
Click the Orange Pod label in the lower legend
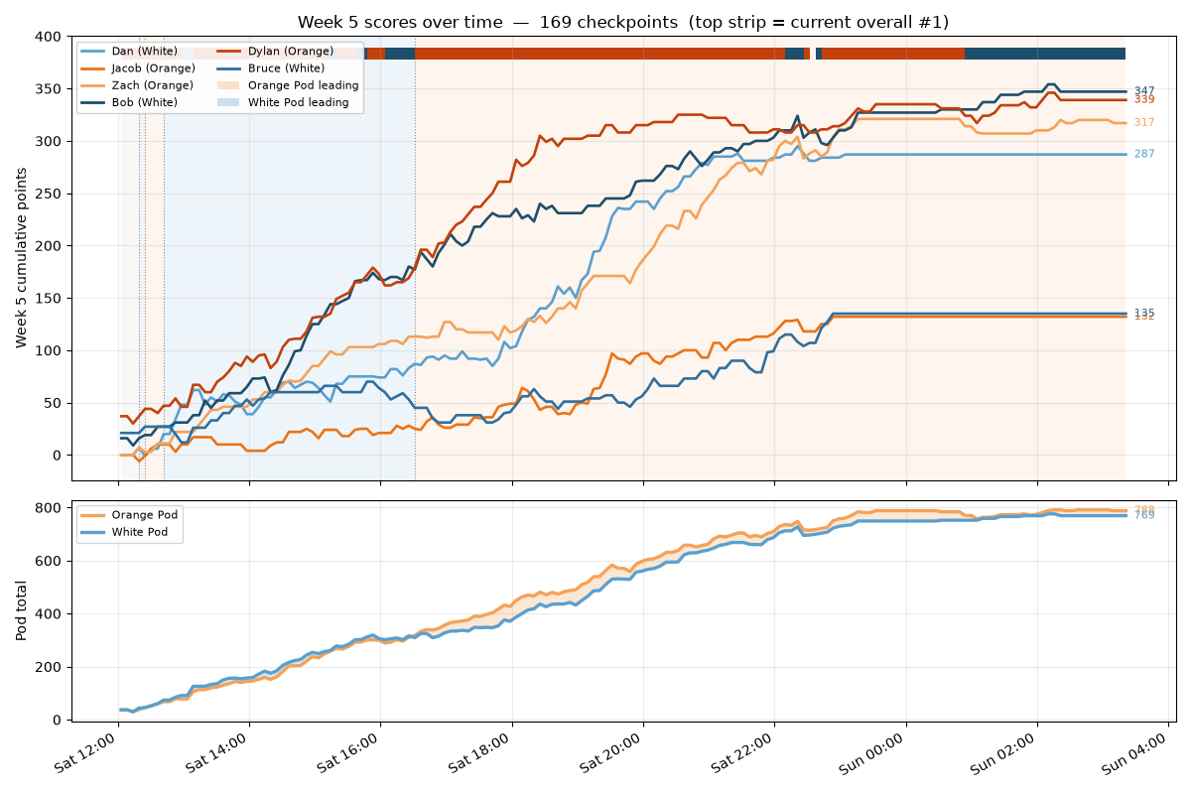click(x=145, y=515)
